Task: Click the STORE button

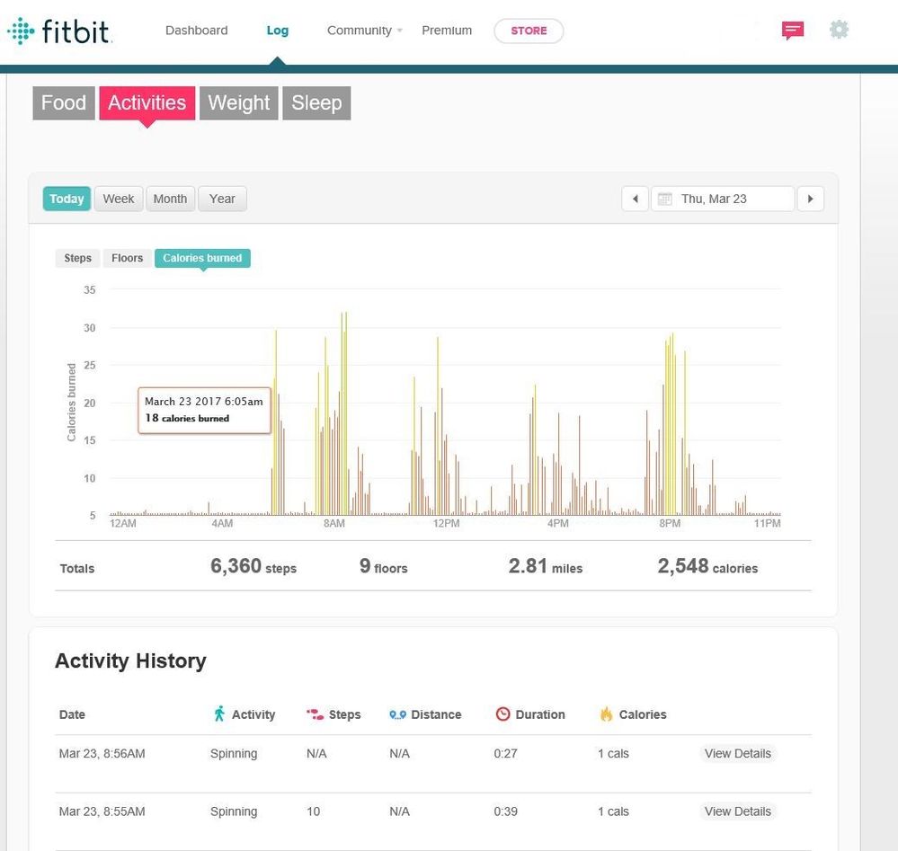Action: point(529,31)
